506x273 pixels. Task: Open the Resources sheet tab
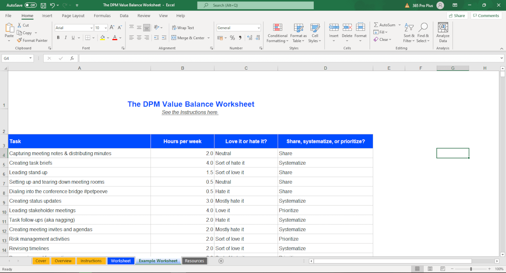tap(194, 261)
